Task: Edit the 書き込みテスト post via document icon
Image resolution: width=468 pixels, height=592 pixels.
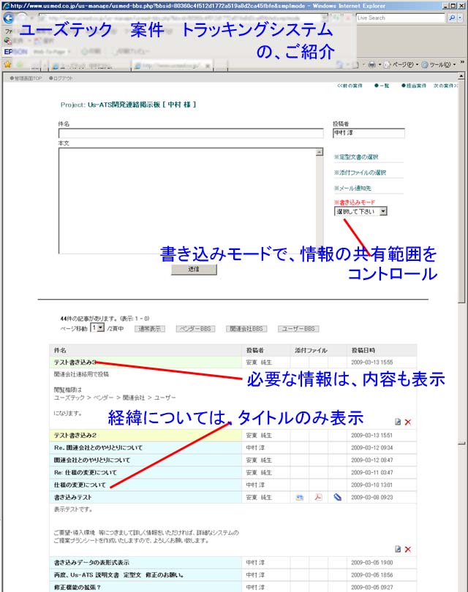Action: pyautogui.click(x=398, y=549)
